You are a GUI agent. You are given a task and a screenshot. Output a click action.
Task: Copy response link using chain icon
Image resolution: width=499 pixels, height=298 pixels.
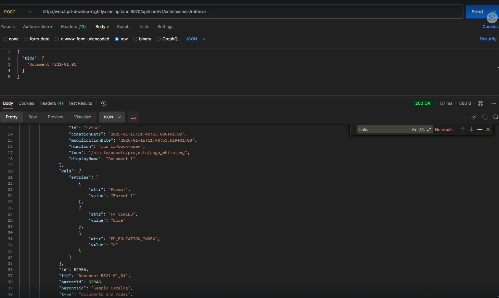[474, 117]
